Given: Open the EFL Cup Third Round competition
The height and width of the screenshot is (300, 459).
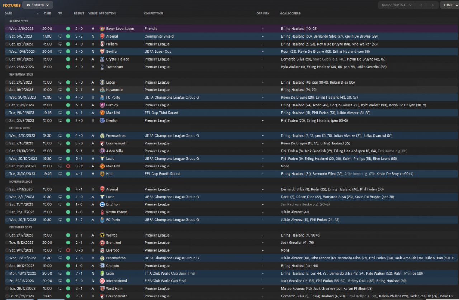Looking at the screenshot, I should (162, 113).
